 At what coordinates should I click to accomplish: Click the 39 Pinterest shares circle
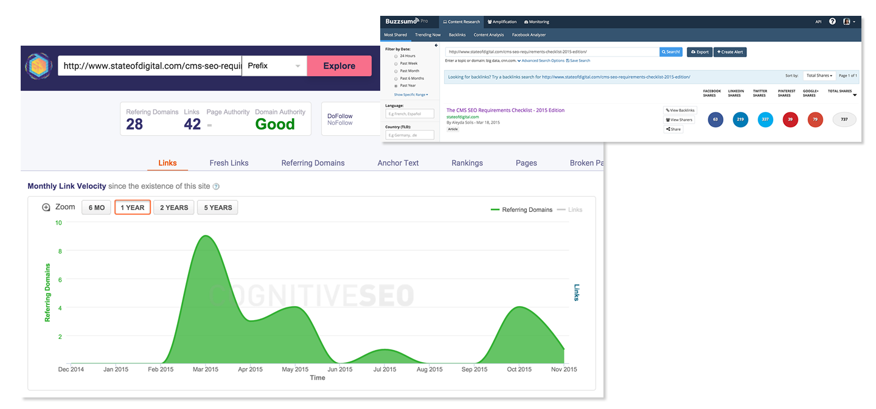[x=790, y=119]
